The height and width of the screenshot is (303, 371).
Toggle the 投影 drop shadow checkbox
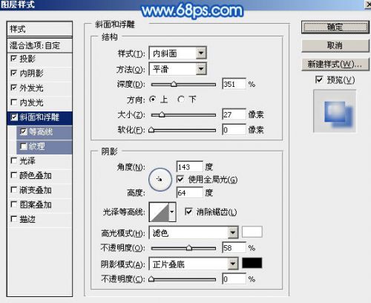pos(14,59)
